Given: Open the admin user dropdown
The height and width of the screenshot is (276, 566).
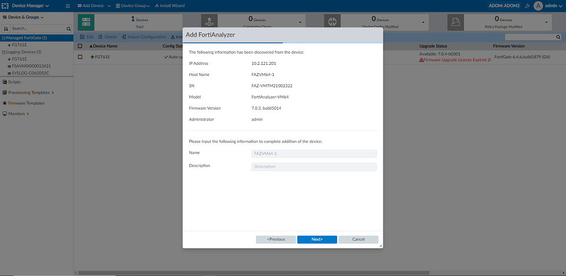Looking at the screenshot, I should click(x=554, y=6).
